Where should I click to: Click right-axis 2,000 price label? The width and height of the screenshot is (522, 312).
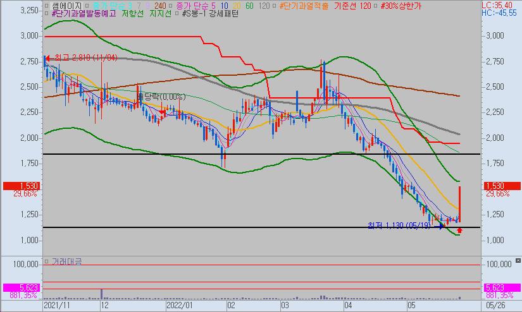pyautogui.click(x=495, y=138)
